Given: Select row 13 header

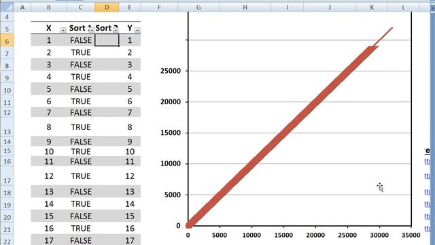Looking at the screenshot, I should [x=7, y=127].
